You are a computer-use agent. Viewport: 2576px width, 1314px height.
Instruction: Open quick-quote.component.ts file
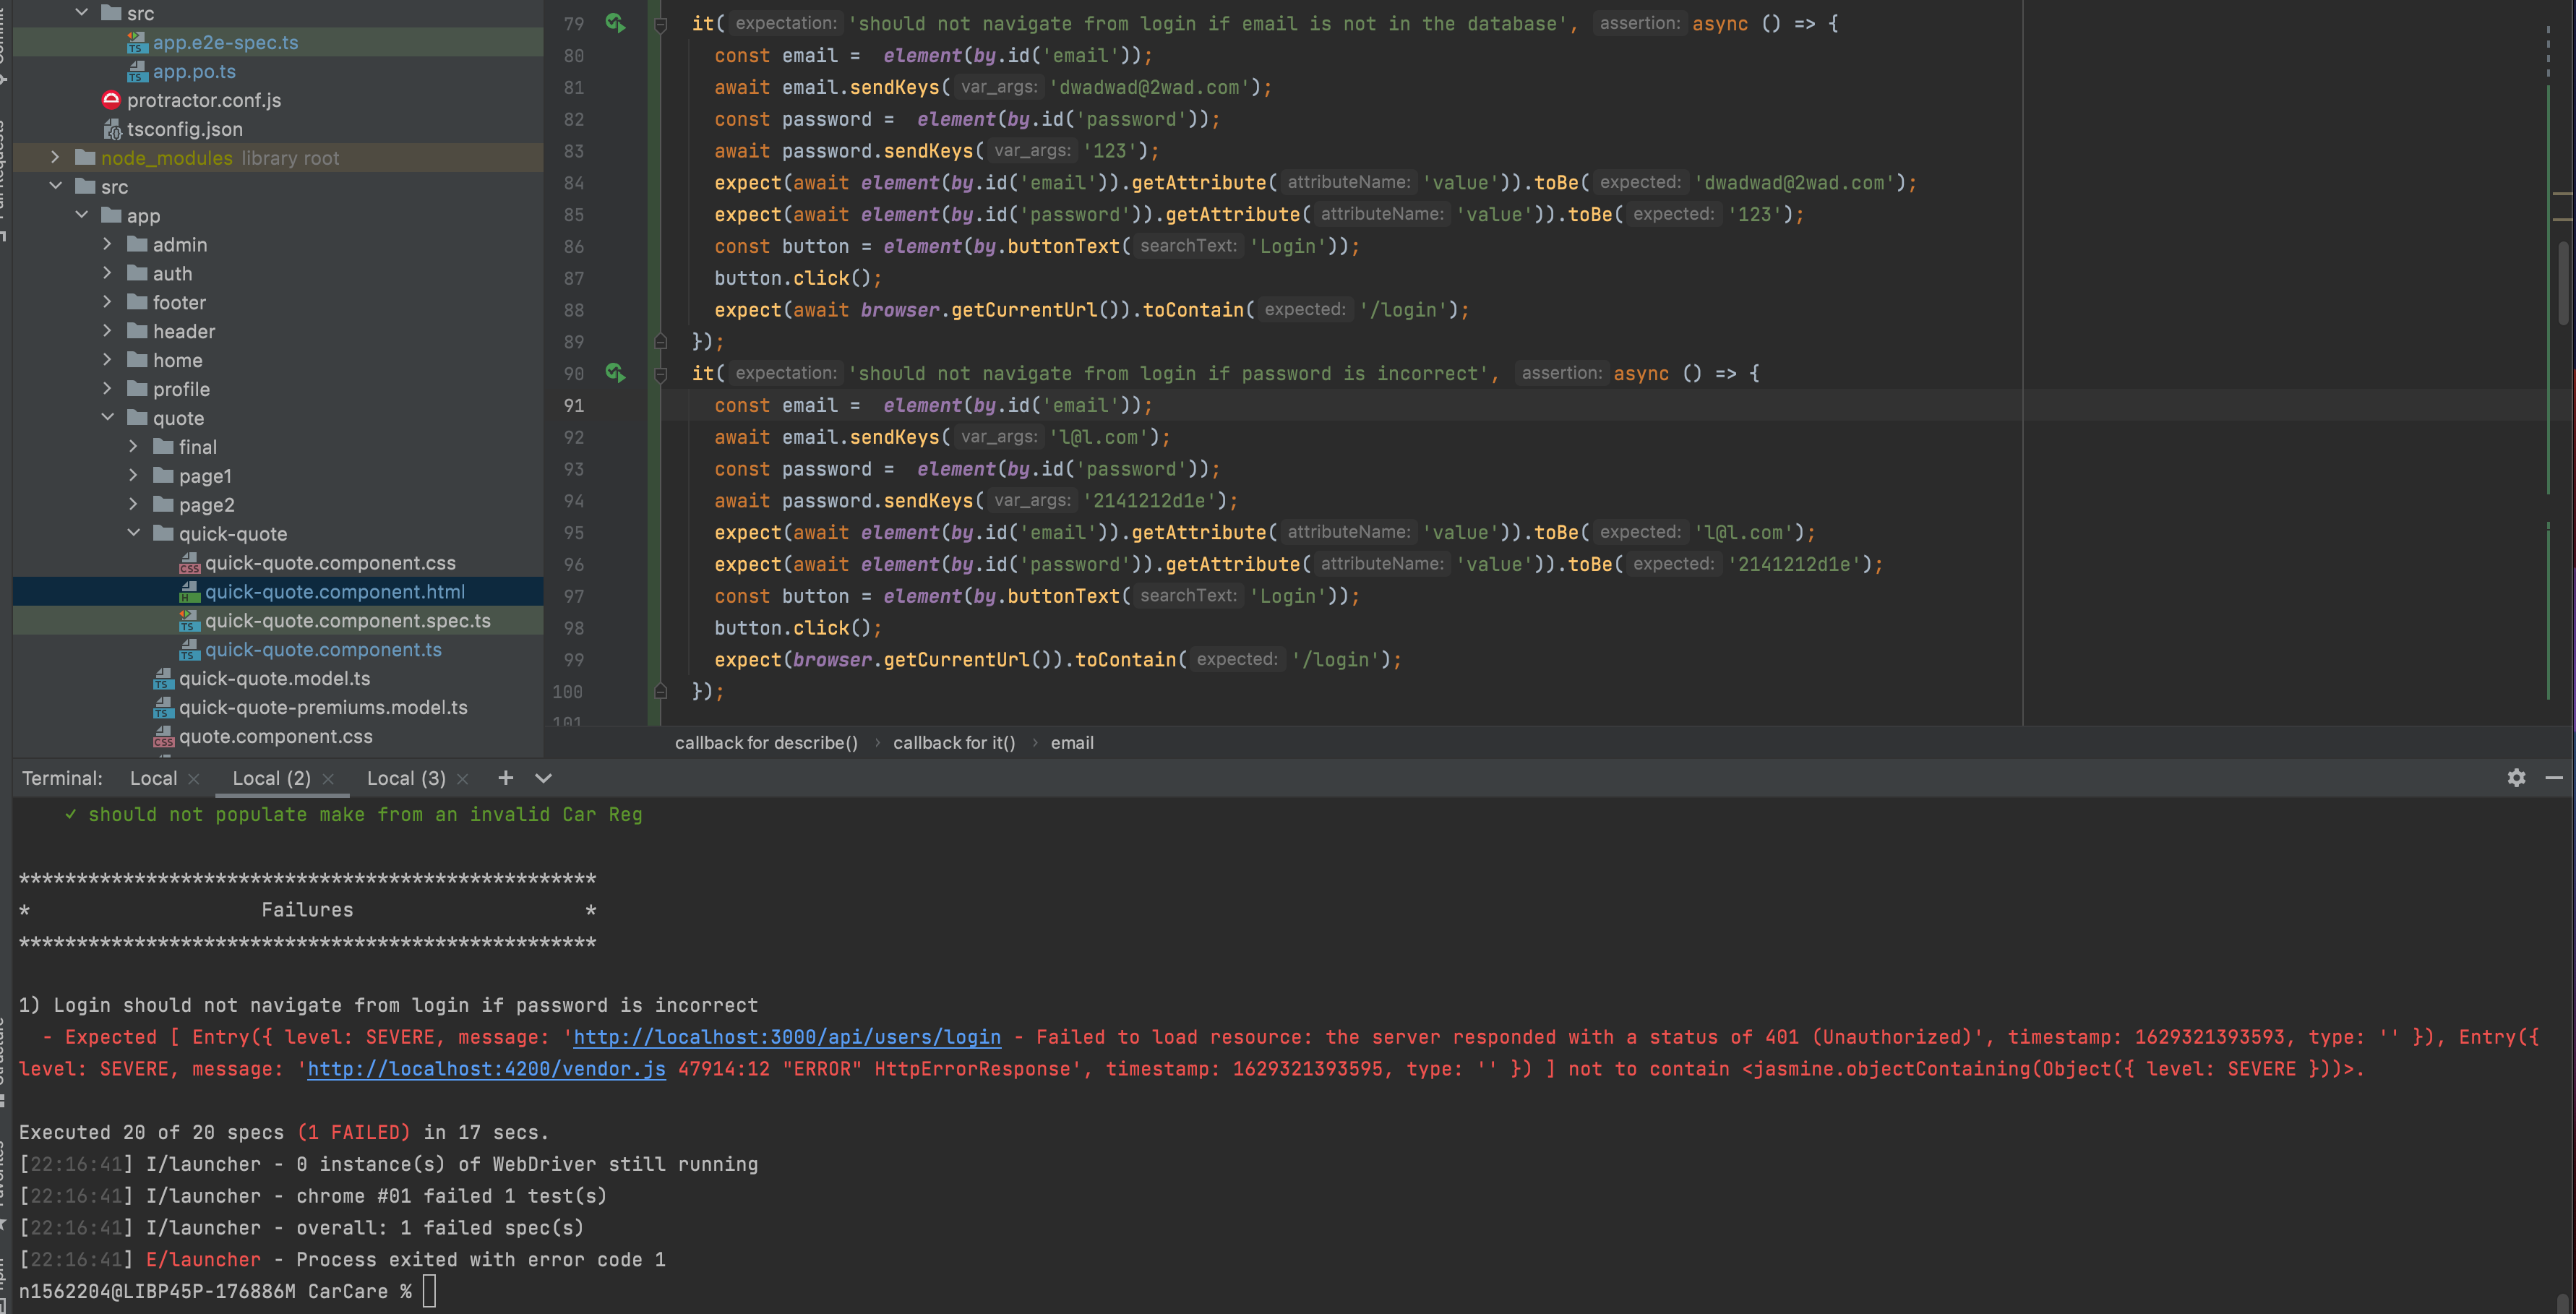click(x=323, y=650)
